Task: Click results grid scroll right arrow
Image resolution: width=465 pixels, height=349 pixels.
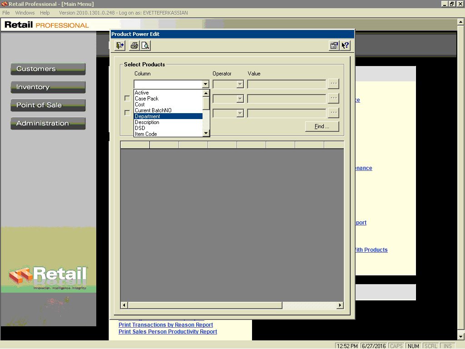Action: [340, 305]
